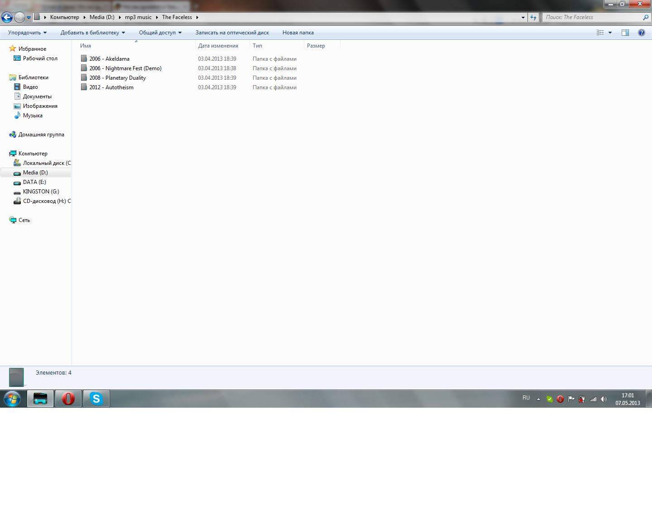Expand the arrow after Media (D:) breadcrumb
This screenshot has height=530, width=652.
[x=120, y=17]
